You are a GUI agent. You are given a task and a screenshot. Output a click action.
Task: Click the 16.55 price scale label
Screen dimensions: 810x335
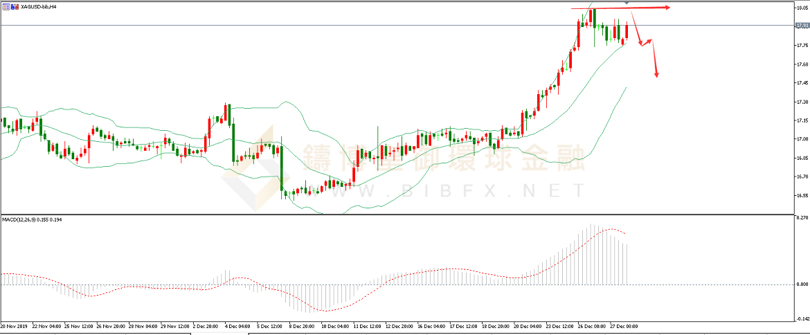coord(802,196)
